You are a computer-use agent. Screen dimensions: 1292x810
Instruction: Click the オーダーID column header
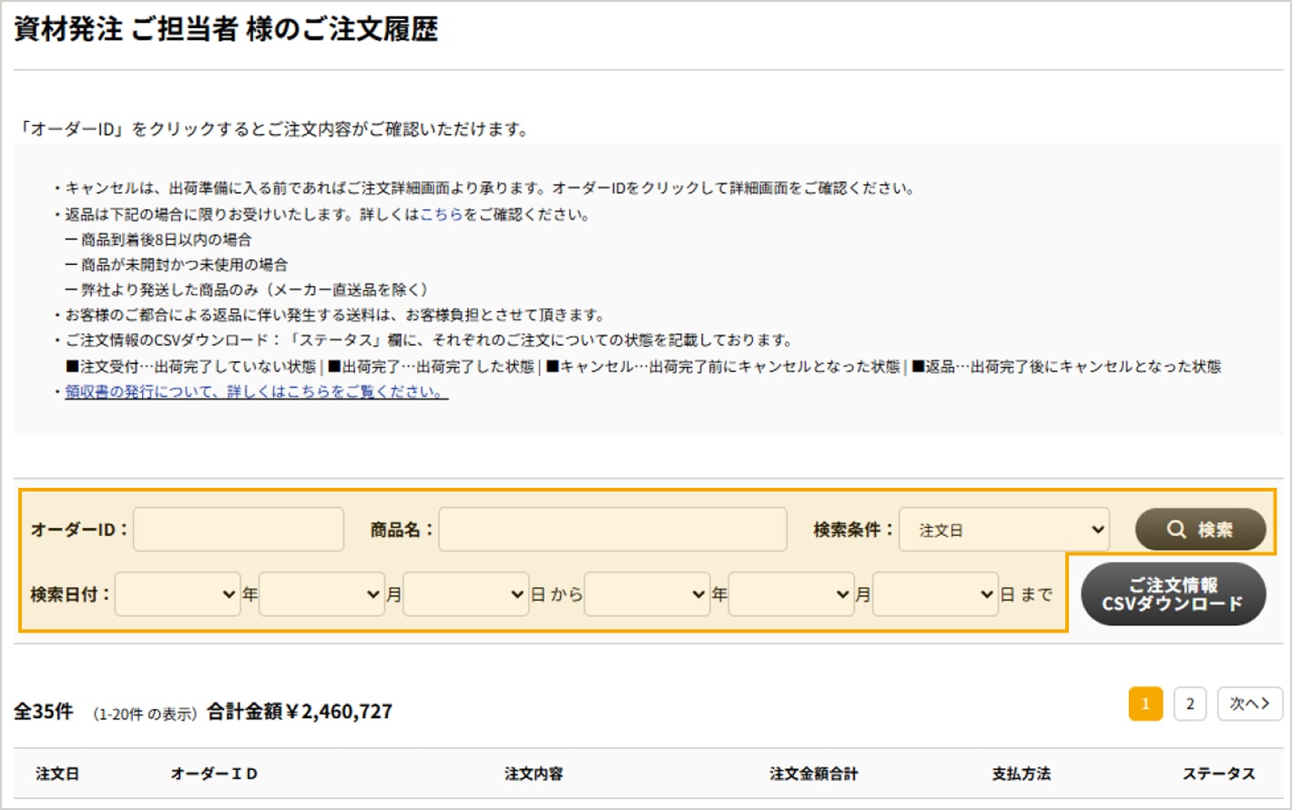click(x=215, y=774)
